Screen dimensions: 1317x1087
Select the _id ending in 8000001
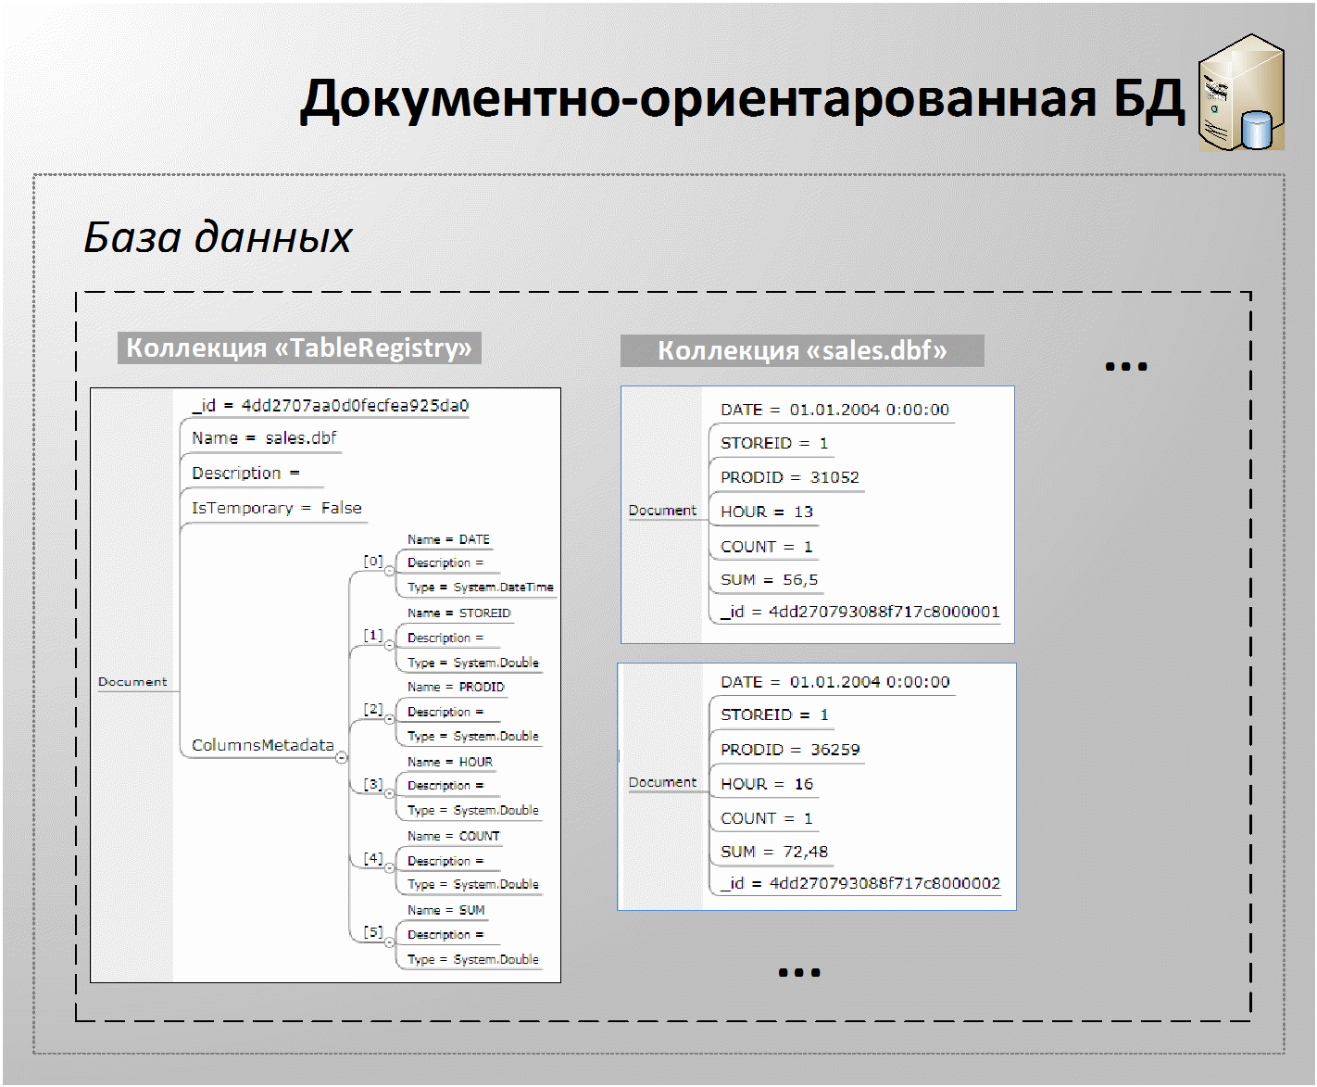tap(860, 612)
